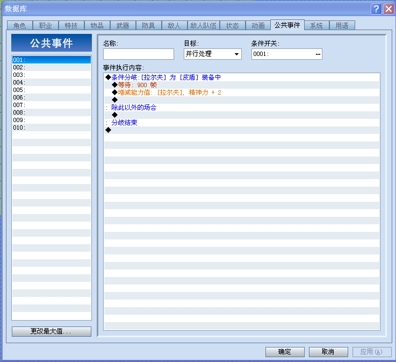Select the 除此以外的场合 line
The width and height of the screenshot is (396, 362).
tap(242, 108)
